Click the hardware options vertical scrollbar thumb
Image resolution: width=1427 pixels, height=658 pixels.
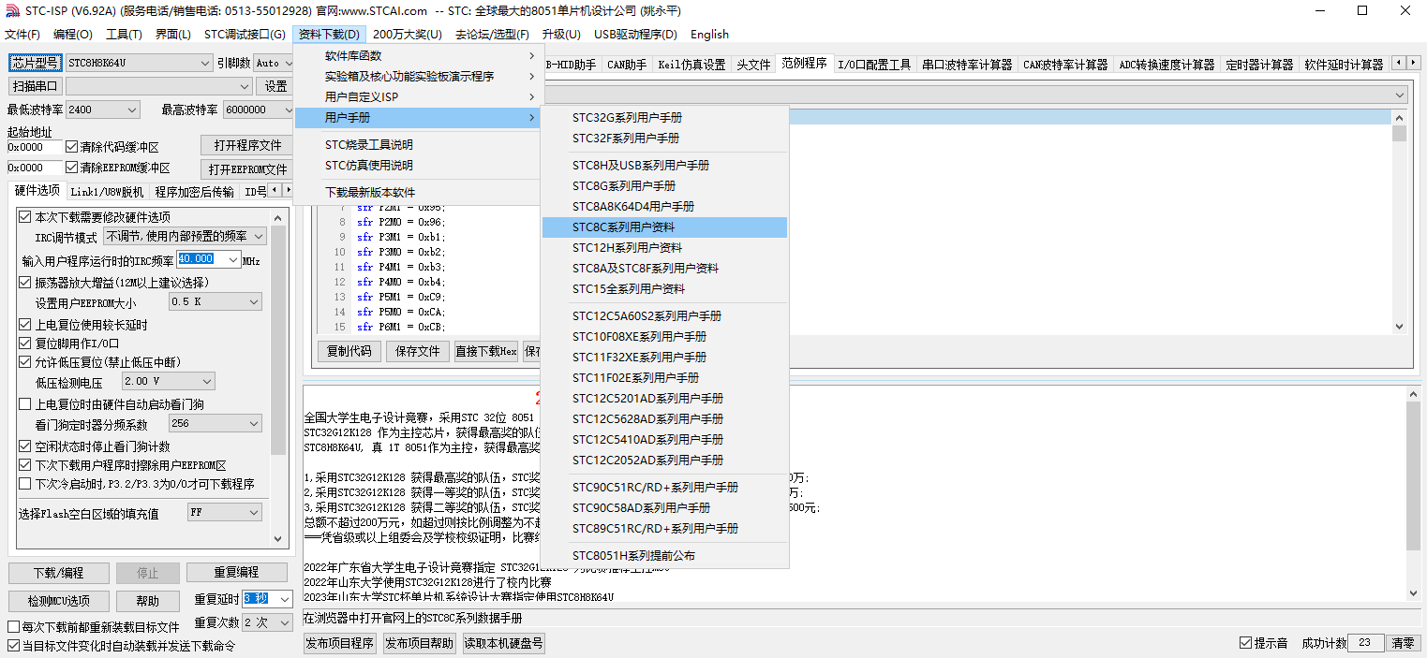click(x=278, y=342)
